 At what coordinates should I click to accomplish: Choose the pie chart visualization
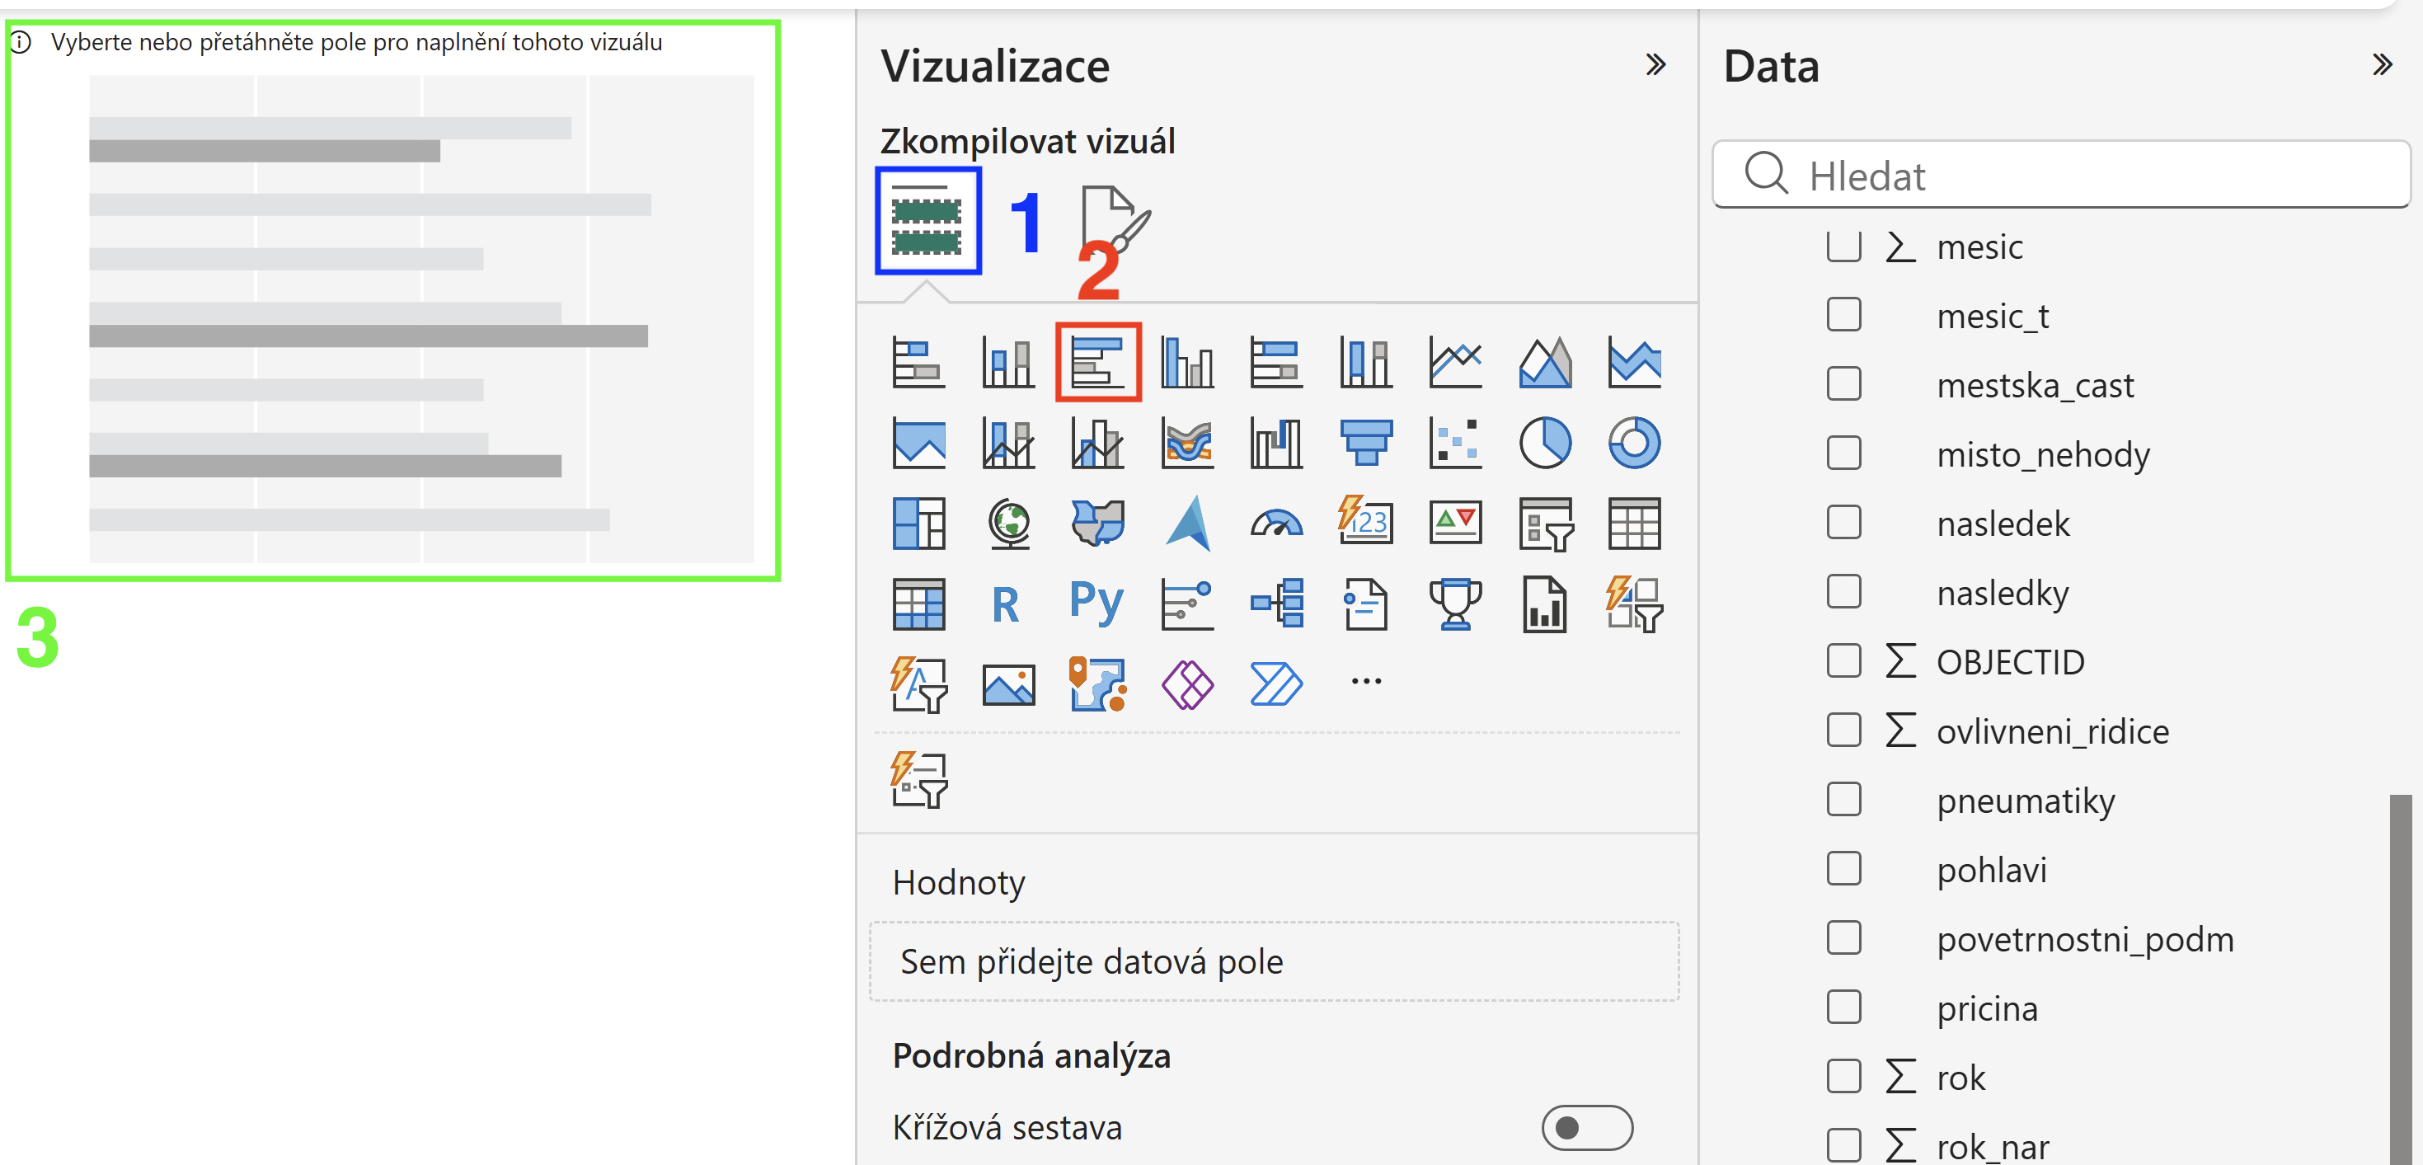point(1544,442)
